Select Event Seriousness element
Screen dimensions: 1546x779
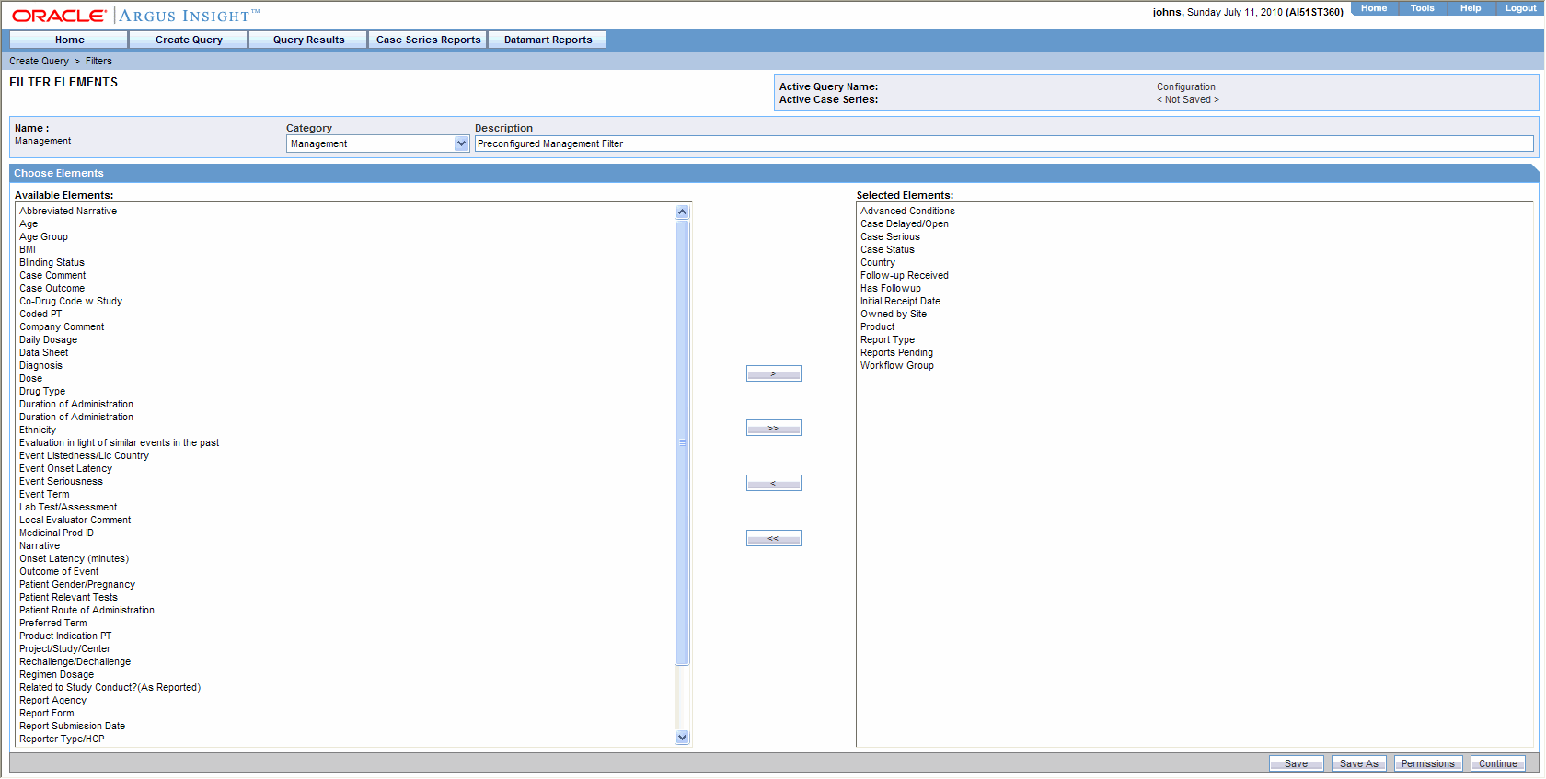tap(61, 481)
